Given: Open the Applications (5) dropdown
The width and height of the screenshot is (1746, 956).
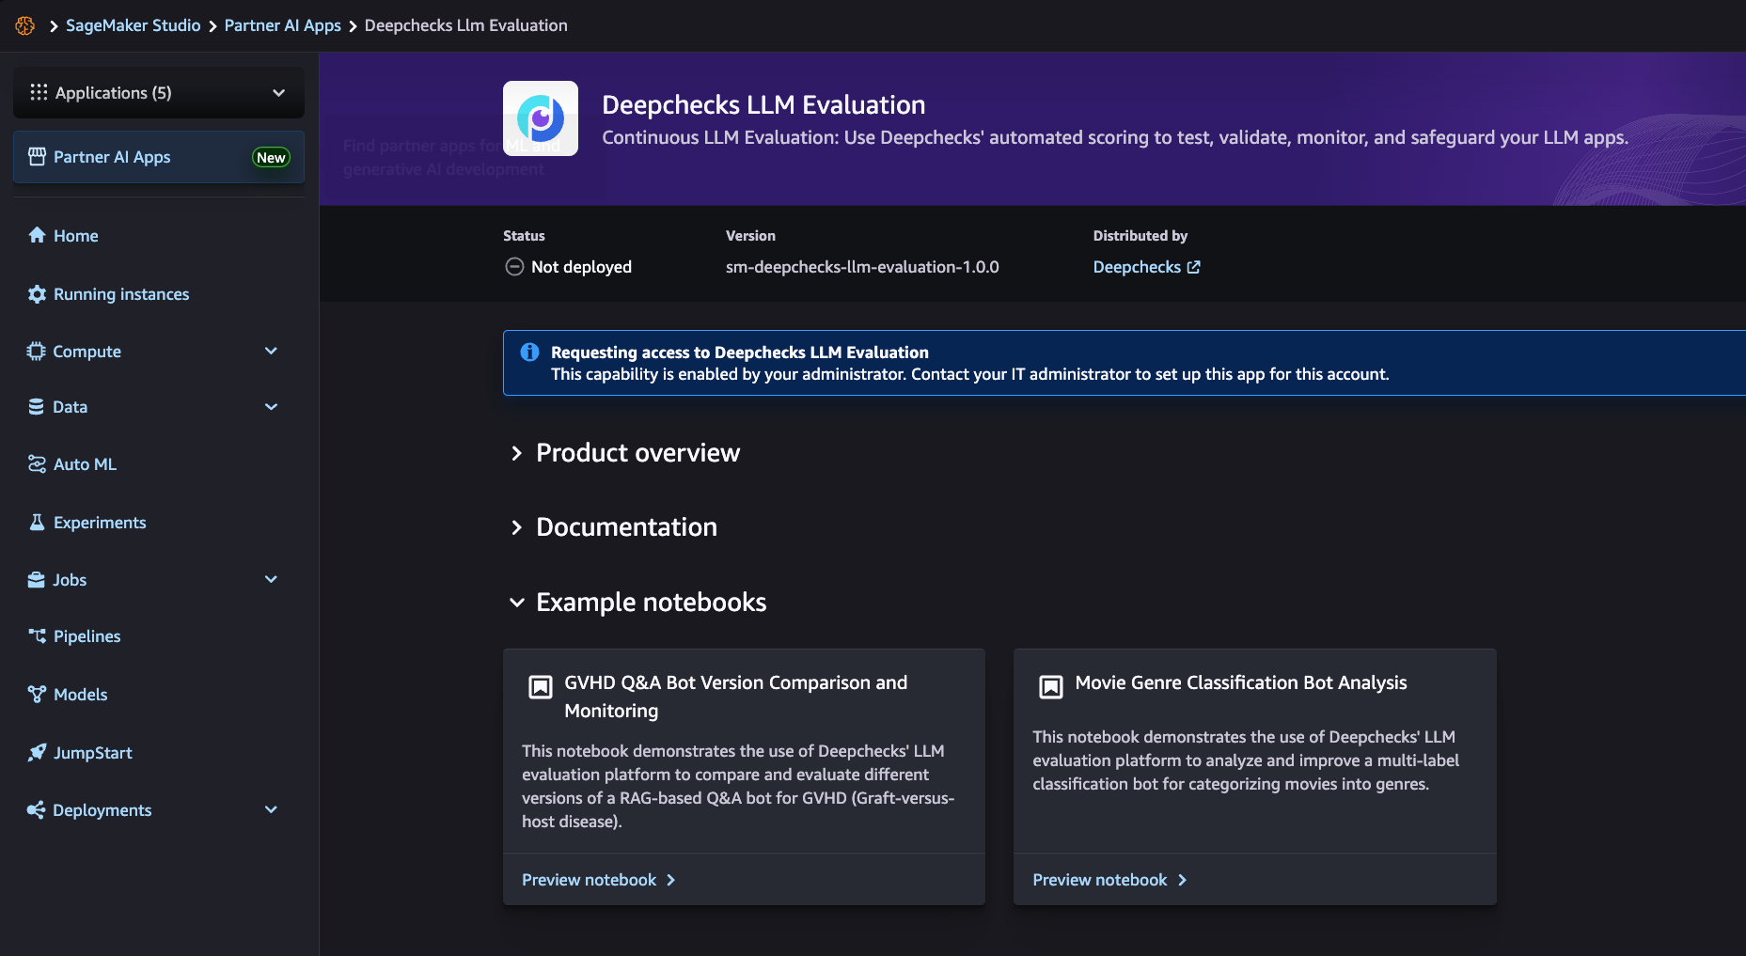Looking at the screenshot, I should [159, 93].
